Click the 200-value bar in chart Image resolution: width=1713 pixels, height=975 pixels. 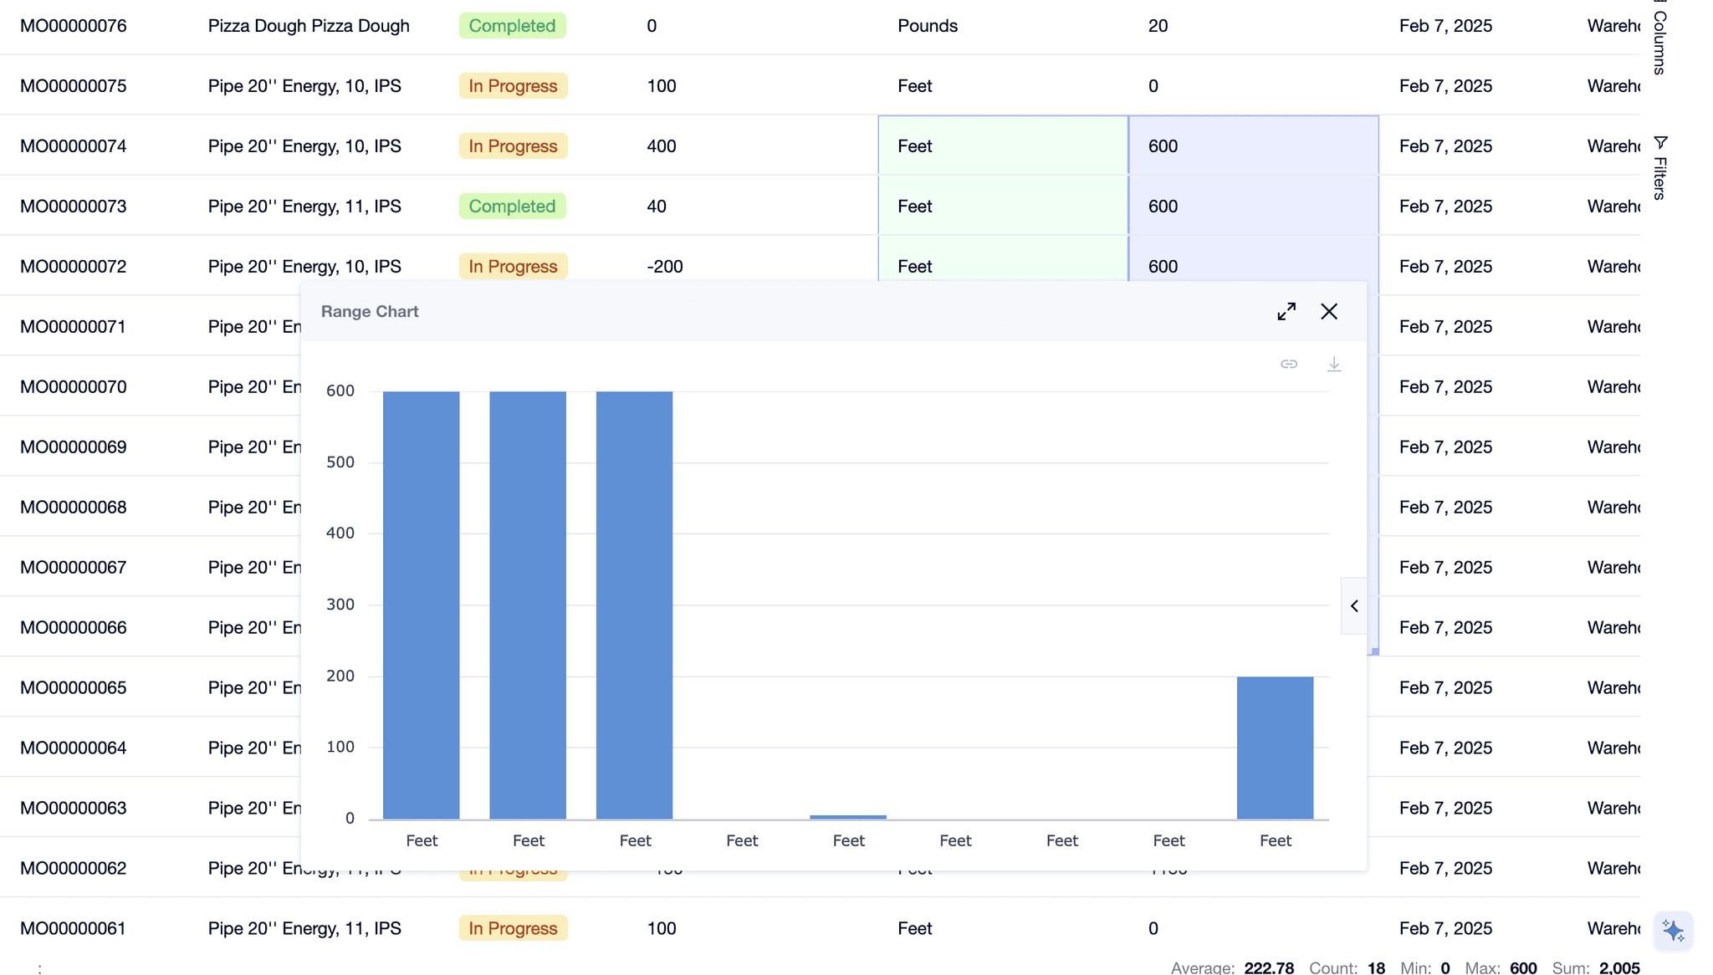click(x=1275, y=747)
